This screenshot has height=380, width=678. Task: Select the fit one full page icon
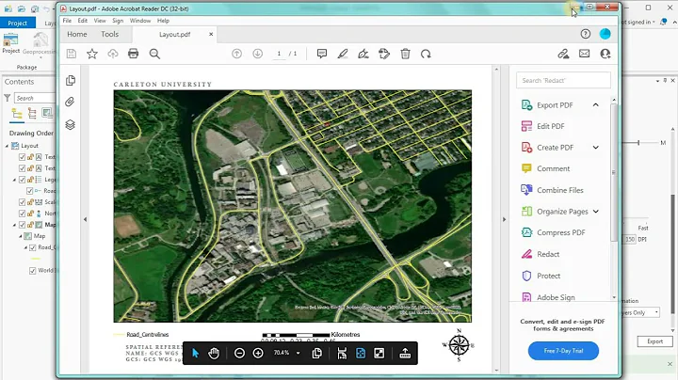pos(361,354)
